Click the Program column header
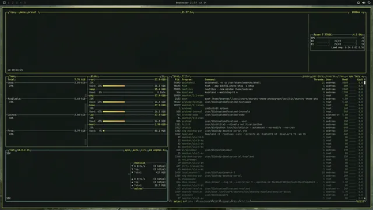373x210 pixels. (187, 79)
